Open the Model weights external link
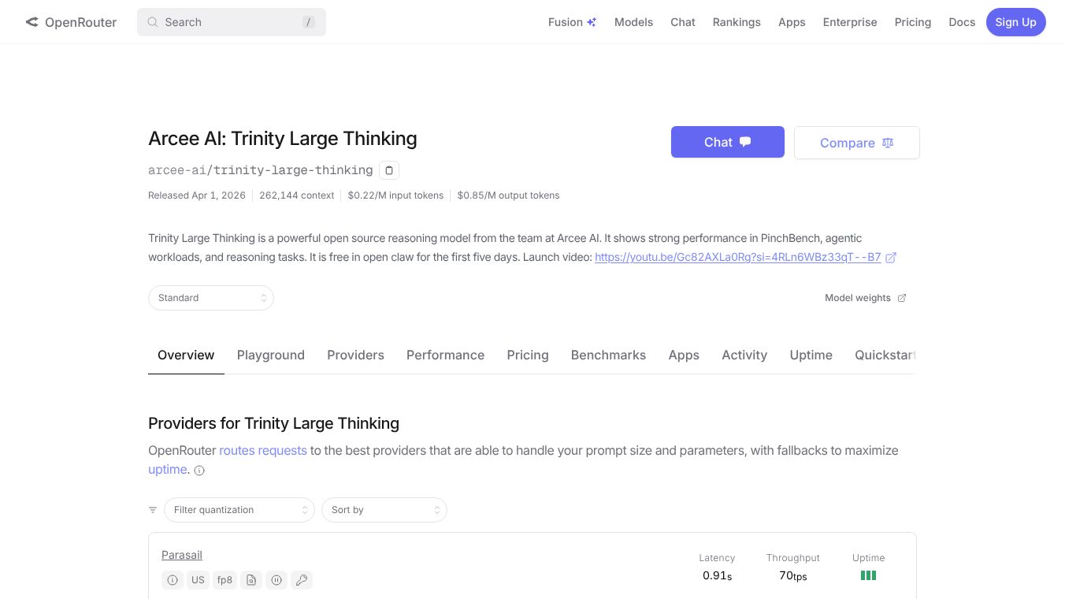 pos(865,298)
